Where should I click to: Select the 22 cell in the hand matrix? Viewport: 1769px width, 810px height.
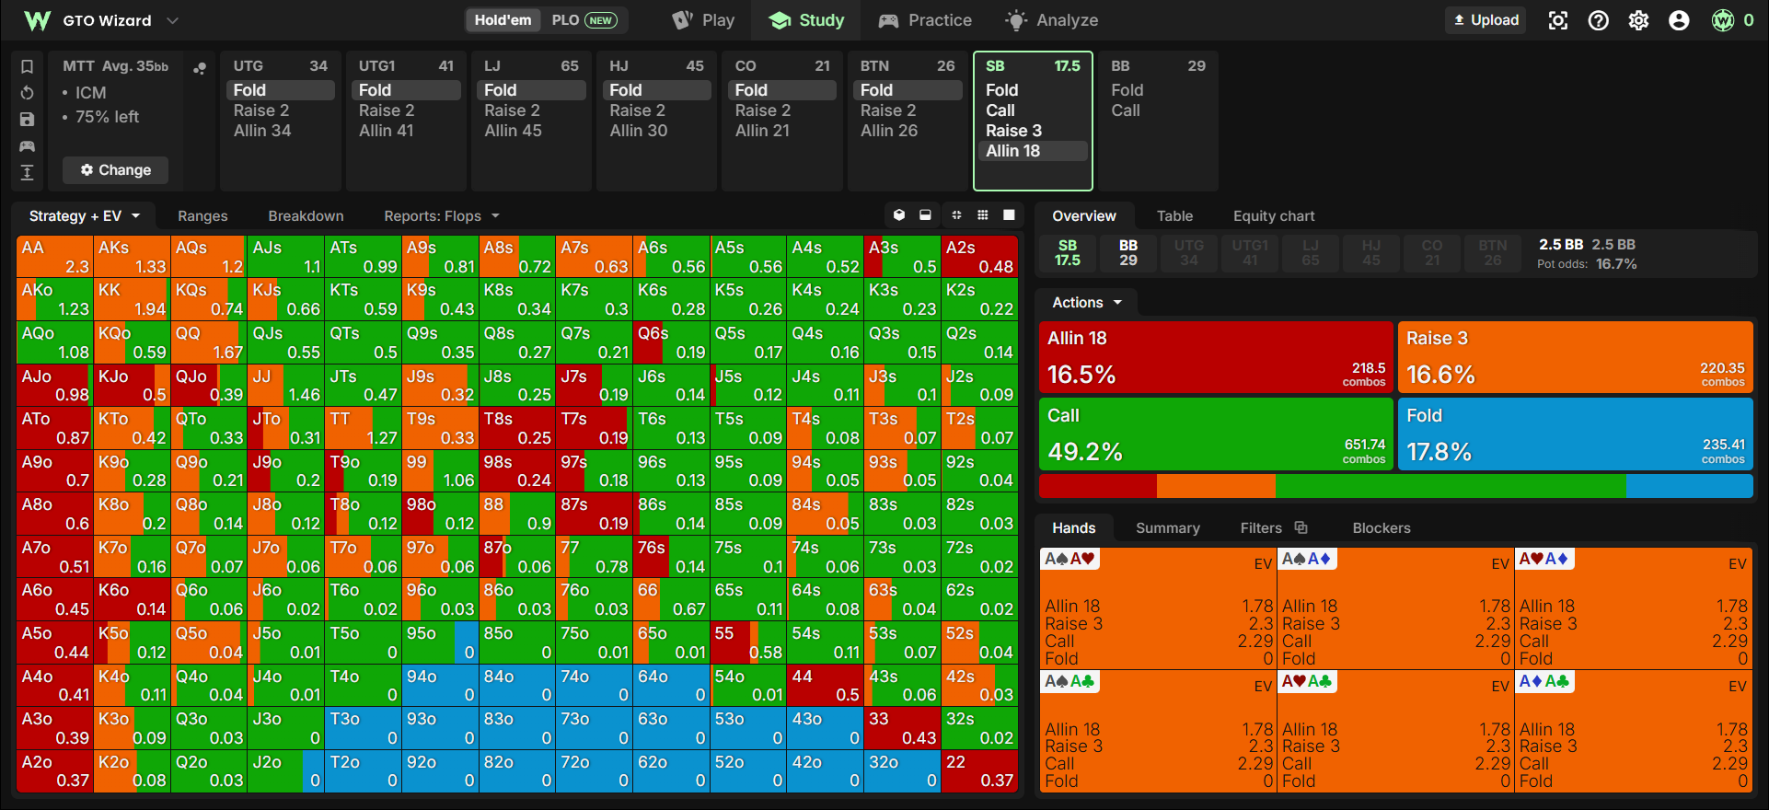click(979, 771)
